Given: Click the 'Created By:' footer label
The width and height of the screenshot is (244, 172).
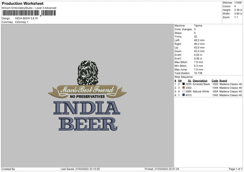Looking at the screenshot, I should pos(9,169).
